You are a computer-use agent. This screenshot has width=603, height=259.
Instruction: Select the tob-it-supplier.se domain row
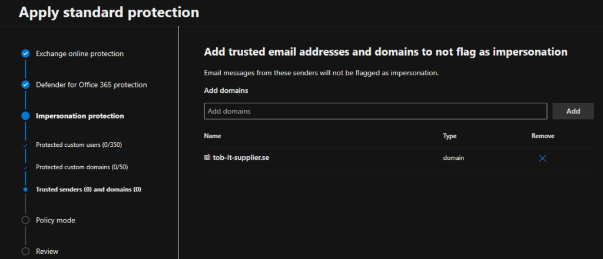324,158
